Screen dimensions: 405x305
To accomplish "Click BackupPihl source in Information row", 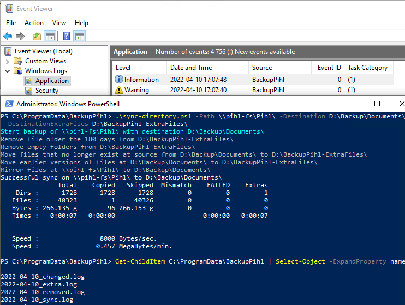I will click(268, 80).
